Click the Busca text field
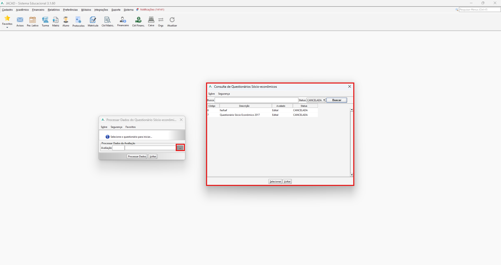 (x=256, y=100)
